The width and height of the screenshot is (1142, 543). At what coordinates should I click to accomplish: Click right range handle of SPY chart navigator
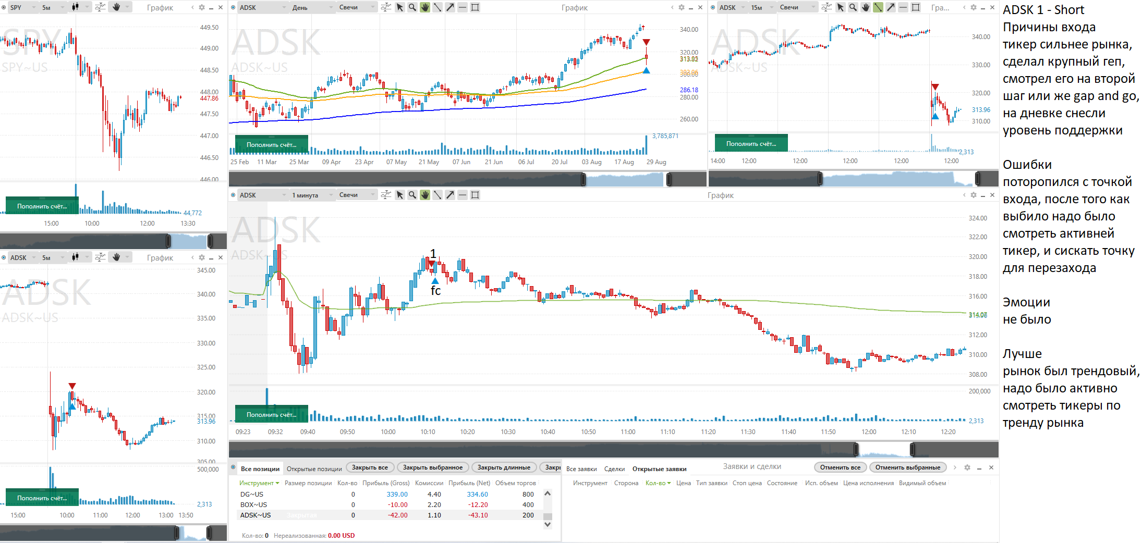pos(210,241)
